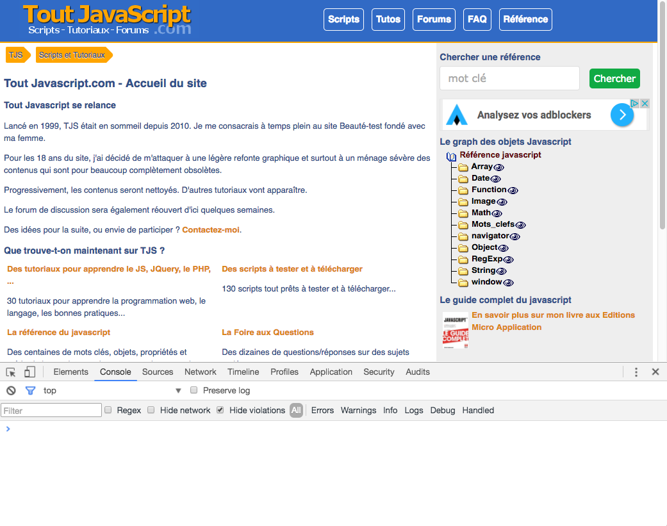Open the Security tab
The width and height of the screenshot is (667, 526).
tap(379, 372)
